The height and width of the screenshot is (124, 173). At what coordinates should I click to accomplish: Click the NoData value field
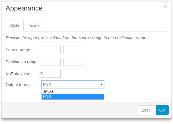click(50, 74)
